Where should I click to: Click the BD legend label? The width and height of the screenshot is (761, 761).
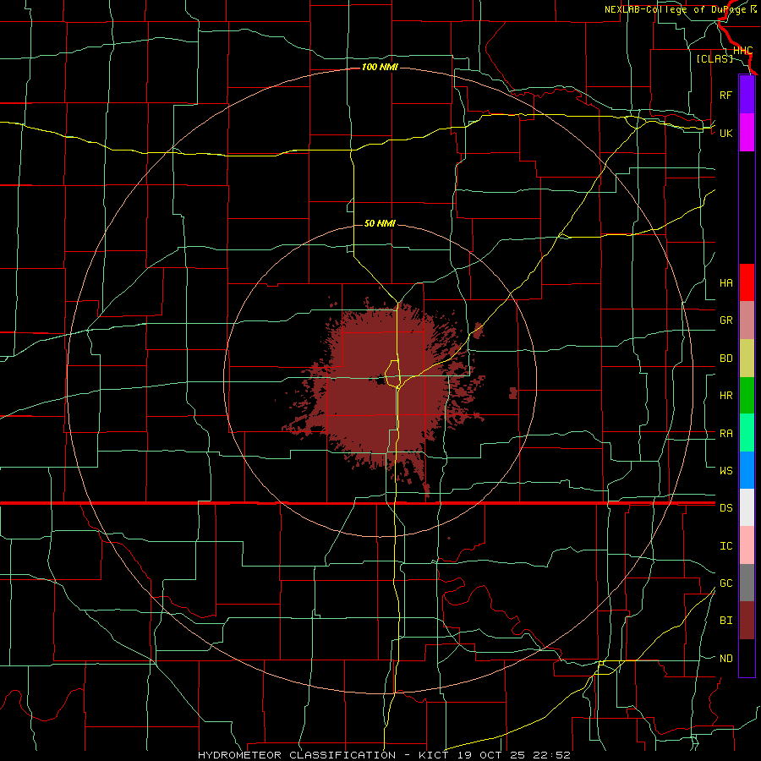(x=725, y=359)
